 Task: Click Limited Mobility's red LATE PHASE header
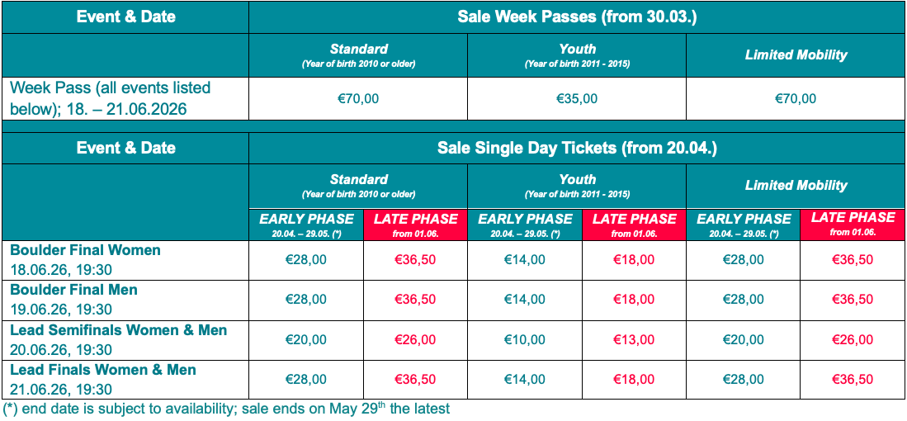click(x=853, y=218)
